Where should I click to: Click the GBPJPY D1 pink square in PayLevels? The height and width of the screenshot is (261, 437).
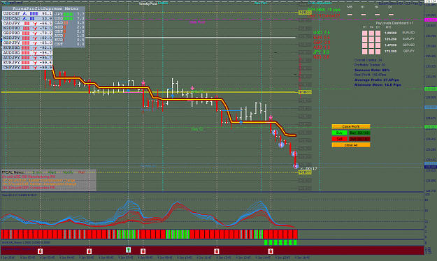click(378, 52)
